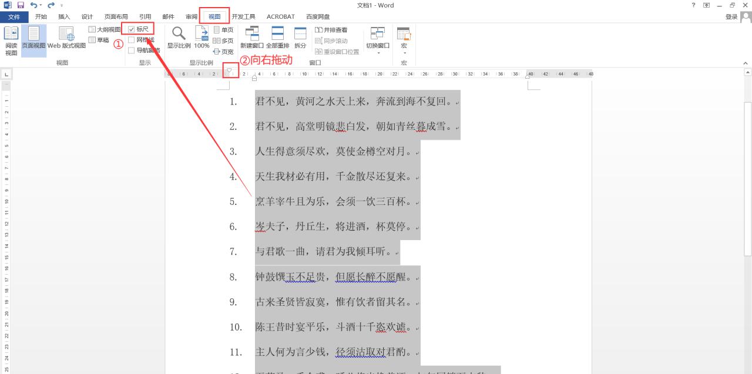Open ribbon display options icon
Image resolution: width=752 pixels, height=374 pixels.
[706, 5]
